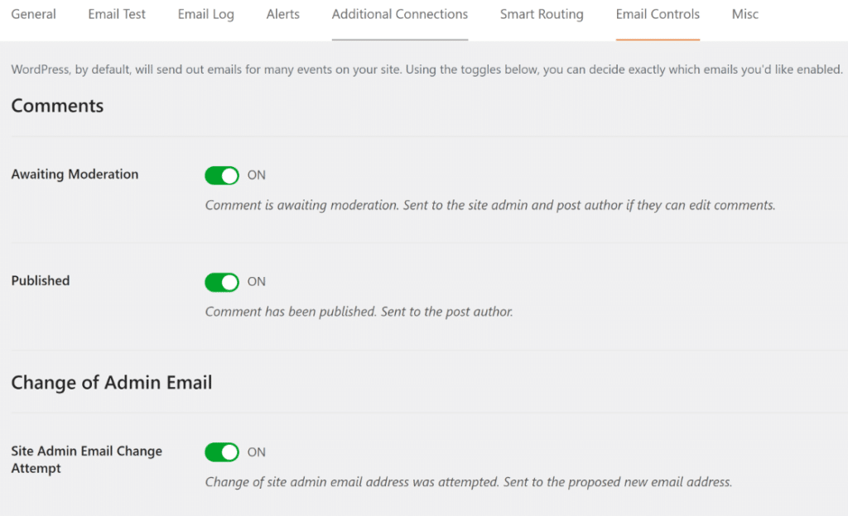Click the Published row label

click(40, 280)
